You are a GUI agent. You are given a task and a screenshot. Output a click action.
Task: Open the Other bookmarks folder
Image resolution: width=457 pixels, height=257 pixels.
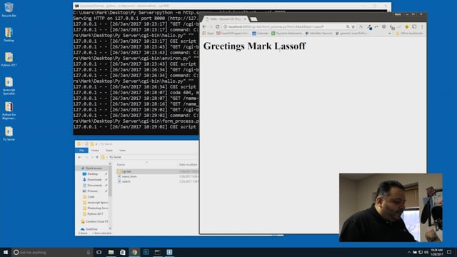[409, 34]
